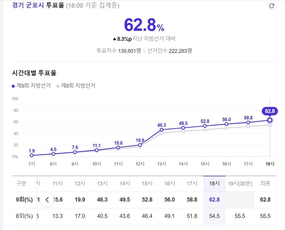Select the 18시 column header tab
This screenshot has width=285, height=230.
[214, 184]
